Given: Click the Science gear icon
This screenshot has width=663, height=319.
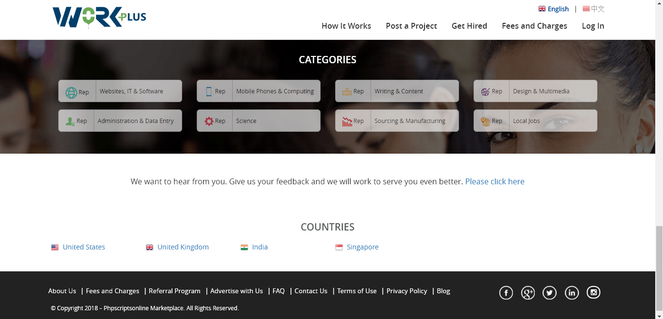Looking at the screenshot, I should point(209,121).
